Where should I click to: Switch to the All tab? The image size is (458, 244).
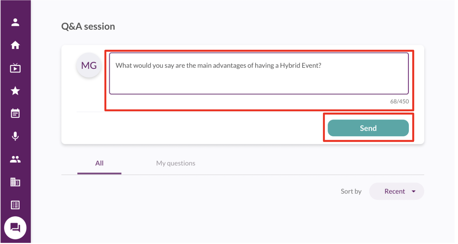tap(99, 163)
